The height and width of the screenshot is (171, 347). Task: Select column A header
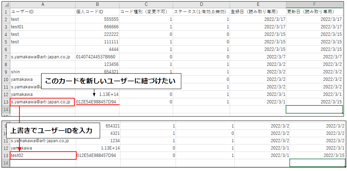click(43, 5)
